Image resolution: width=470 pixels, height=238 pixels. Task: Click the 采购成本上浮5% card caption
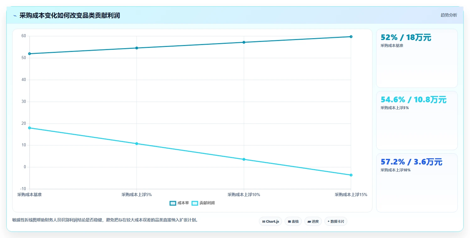coord(395,108)
